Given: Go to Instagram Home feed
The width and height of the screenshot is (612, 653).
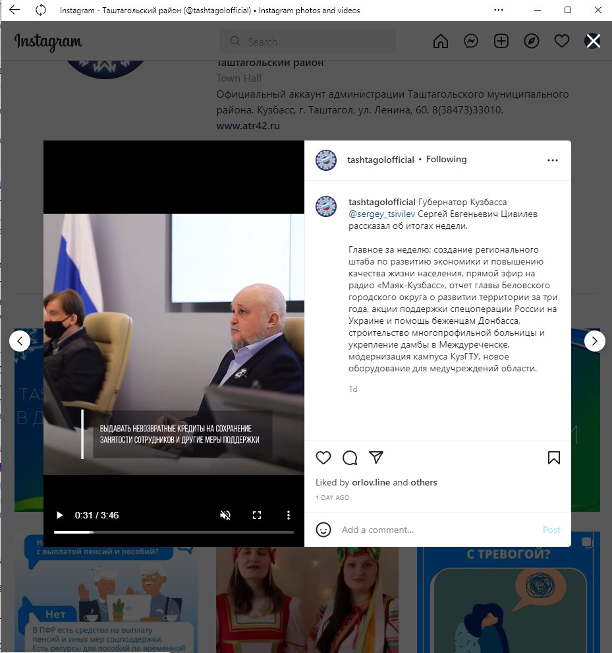Looking at the screenshot, I should pyautogui.click(x=441, y=42).
